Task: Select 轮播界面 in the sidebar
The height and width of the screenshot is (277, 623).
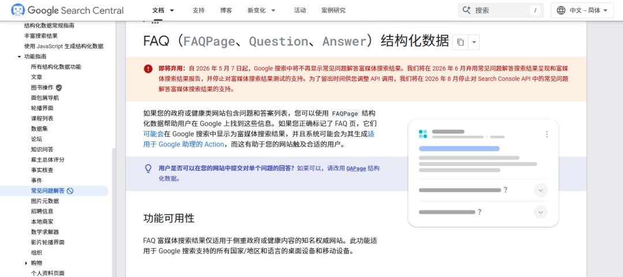Action: click(x=42, y=108)
